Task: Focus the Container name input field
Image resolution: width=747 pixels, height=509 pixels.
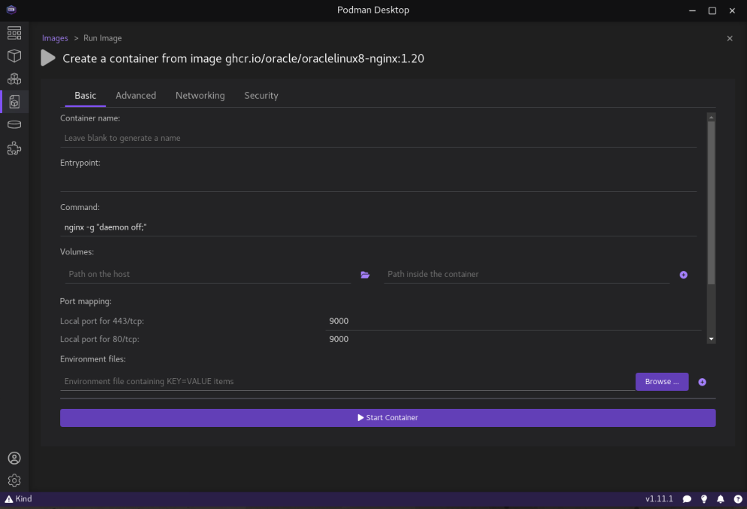Action: (378, 138)
